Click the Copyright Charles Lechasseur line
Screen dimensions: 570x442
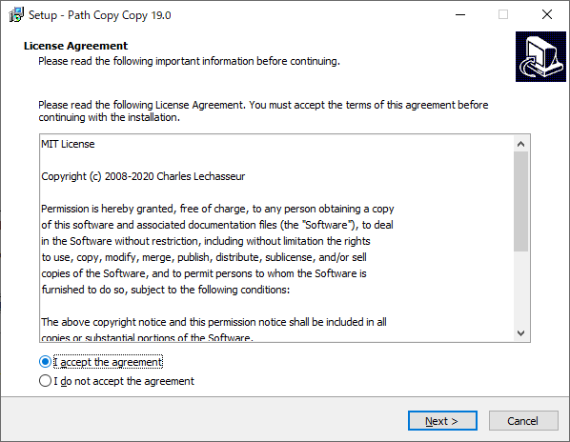click(x=143, y=176)
